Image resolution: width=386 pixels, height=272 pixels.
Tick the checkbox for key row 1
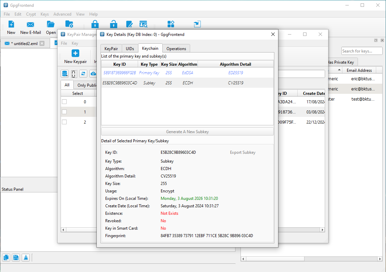click(x=64, y=112)
